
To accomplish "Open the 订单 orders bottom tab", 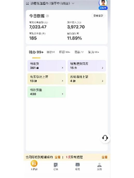I will tap(56, 166).
